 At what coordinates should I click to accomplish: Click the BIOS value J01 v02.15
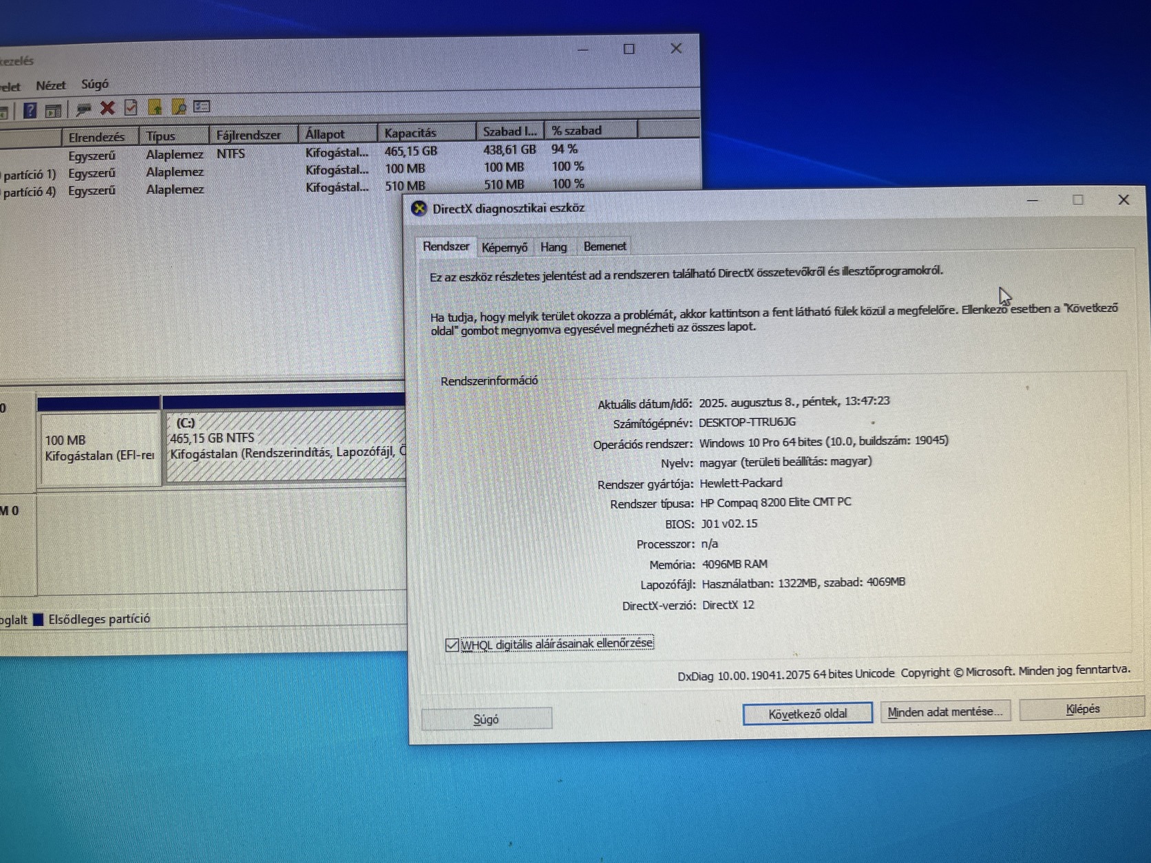729,524
